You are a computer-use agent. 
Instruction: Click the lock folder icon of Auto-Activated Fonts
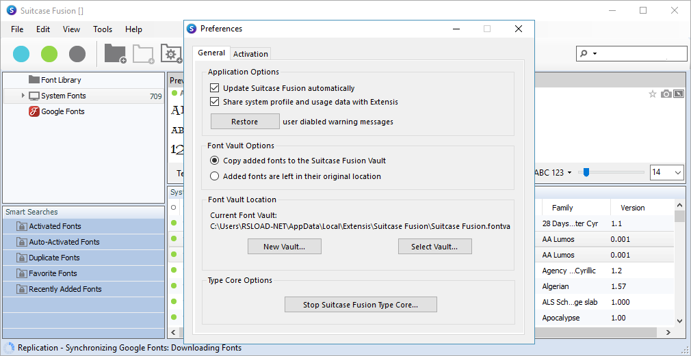pyautogui.click(x=22, y=242)
